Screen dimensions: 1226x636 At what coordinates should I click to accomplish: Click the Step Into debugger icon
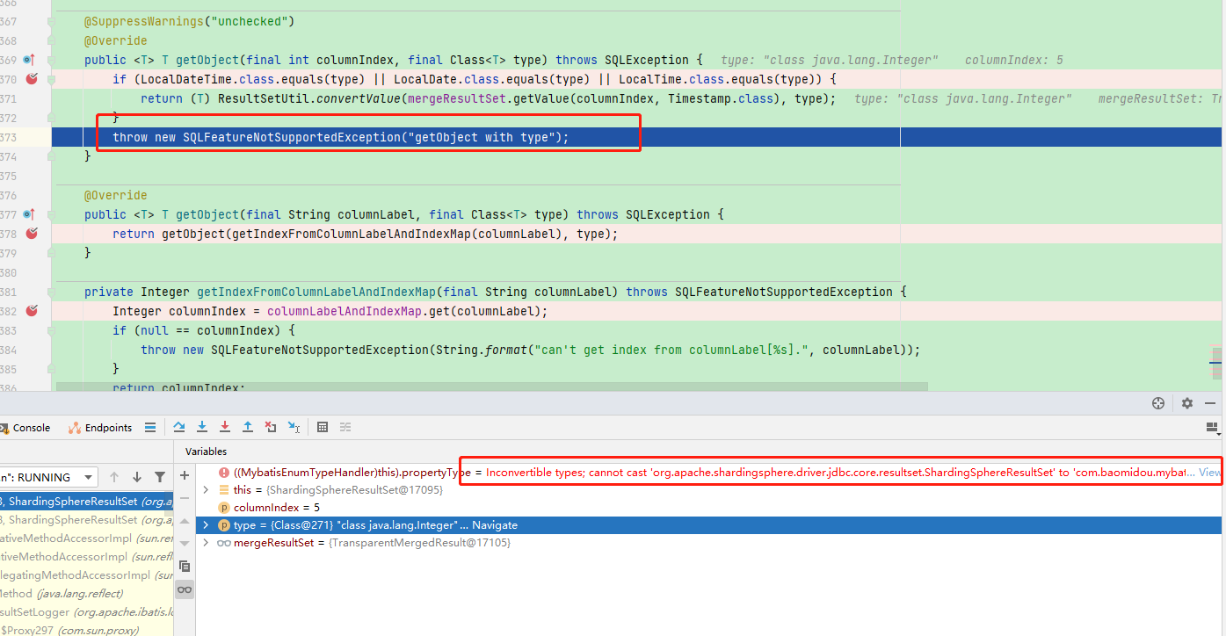point(202,427)
